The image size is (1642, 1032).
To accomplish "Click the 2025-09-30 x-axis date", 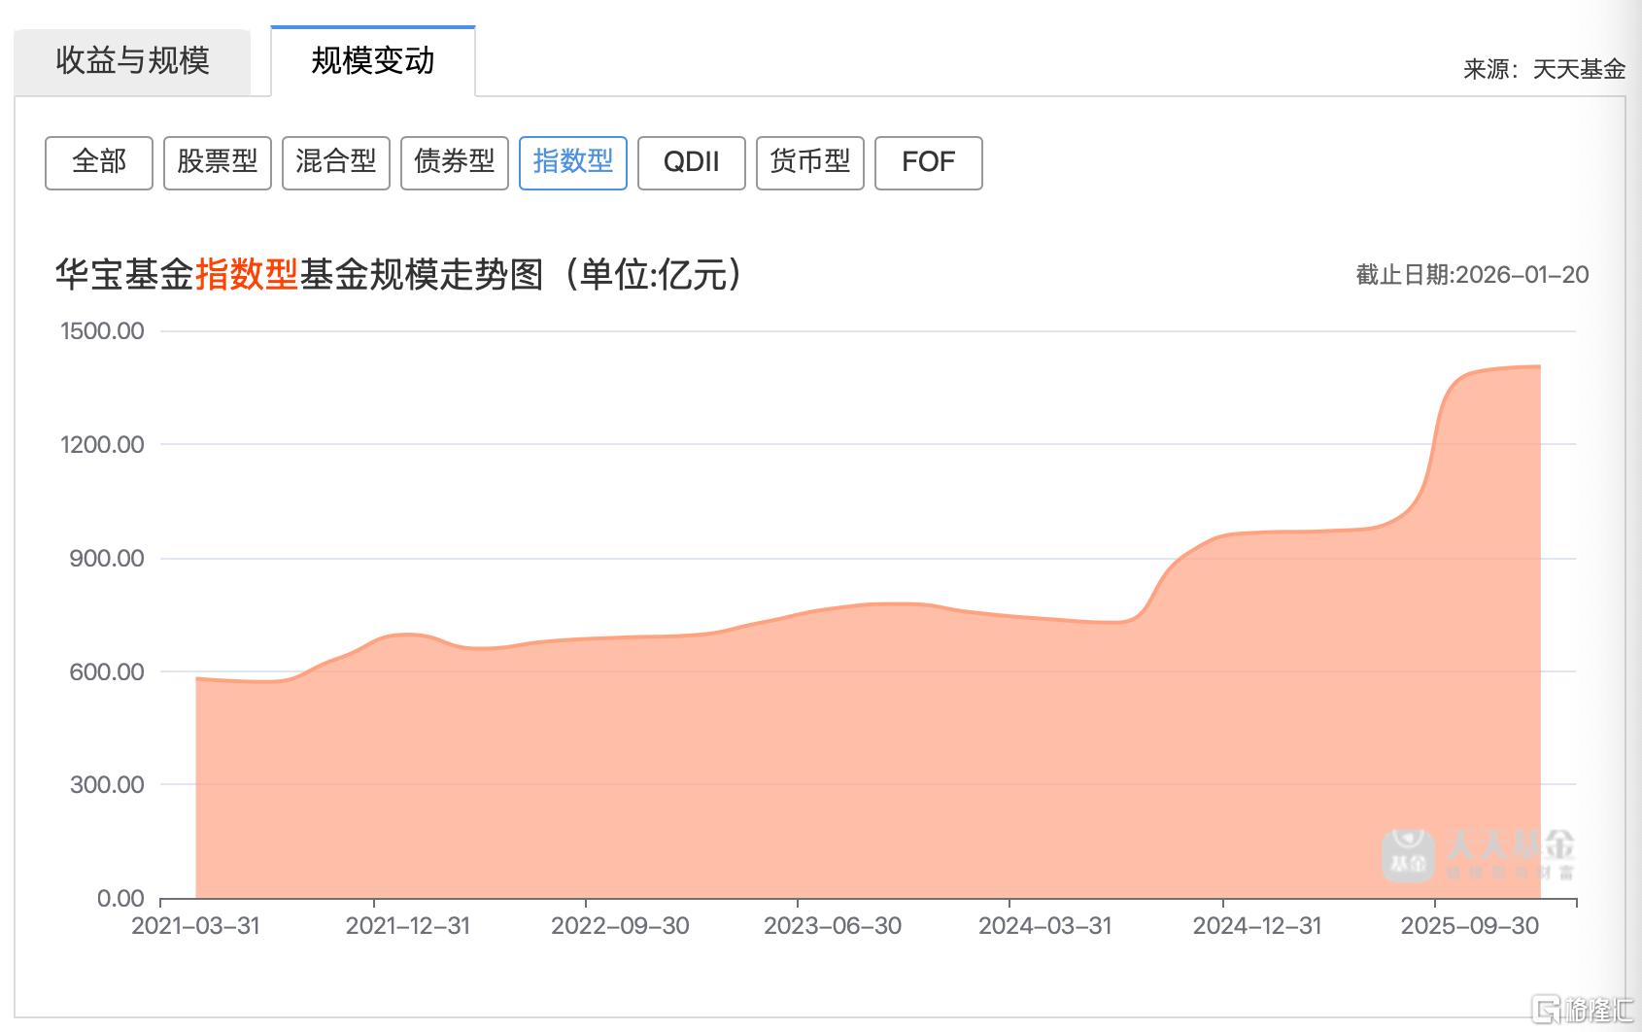I will [x=1470, y=926].
